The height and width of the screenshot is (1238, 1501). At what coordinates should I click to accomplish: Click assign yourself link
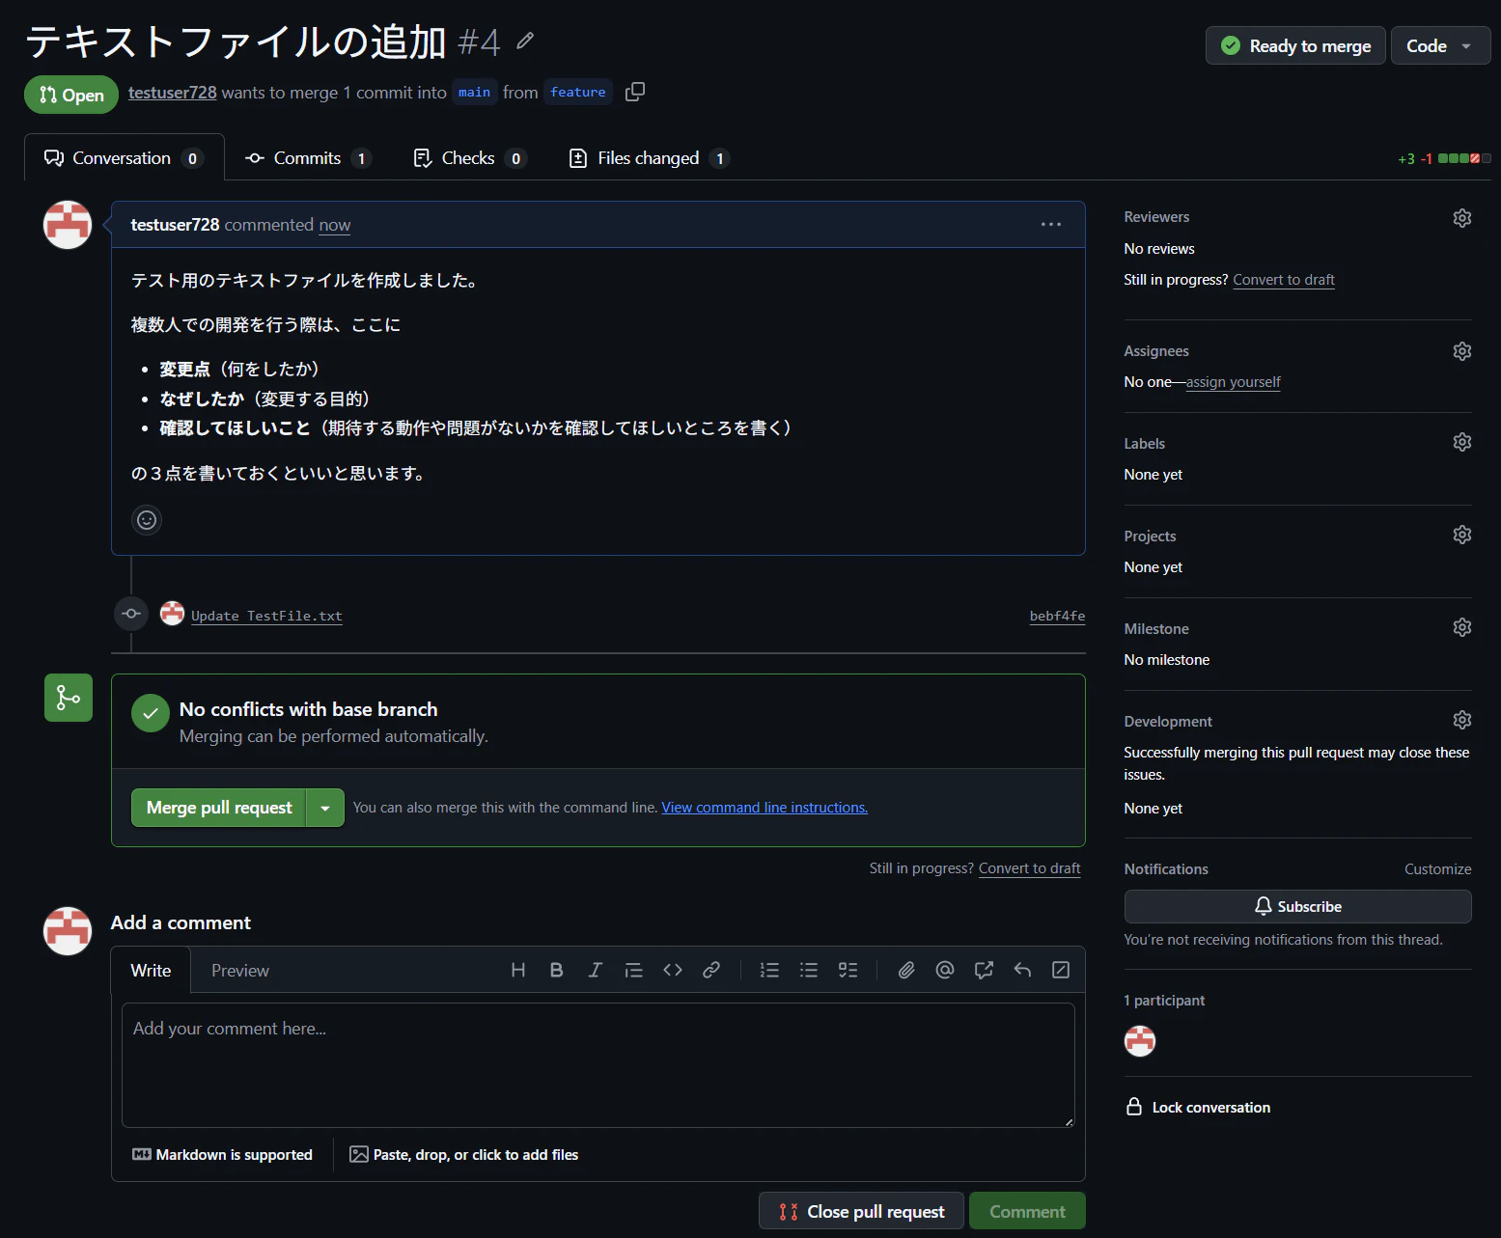tap(1234, 382)
